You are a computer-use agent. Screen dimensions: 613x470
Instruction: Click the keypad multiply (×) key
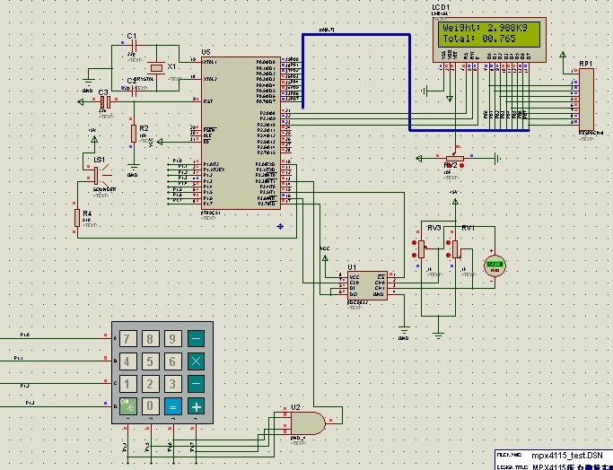click(x=196, y=361)
